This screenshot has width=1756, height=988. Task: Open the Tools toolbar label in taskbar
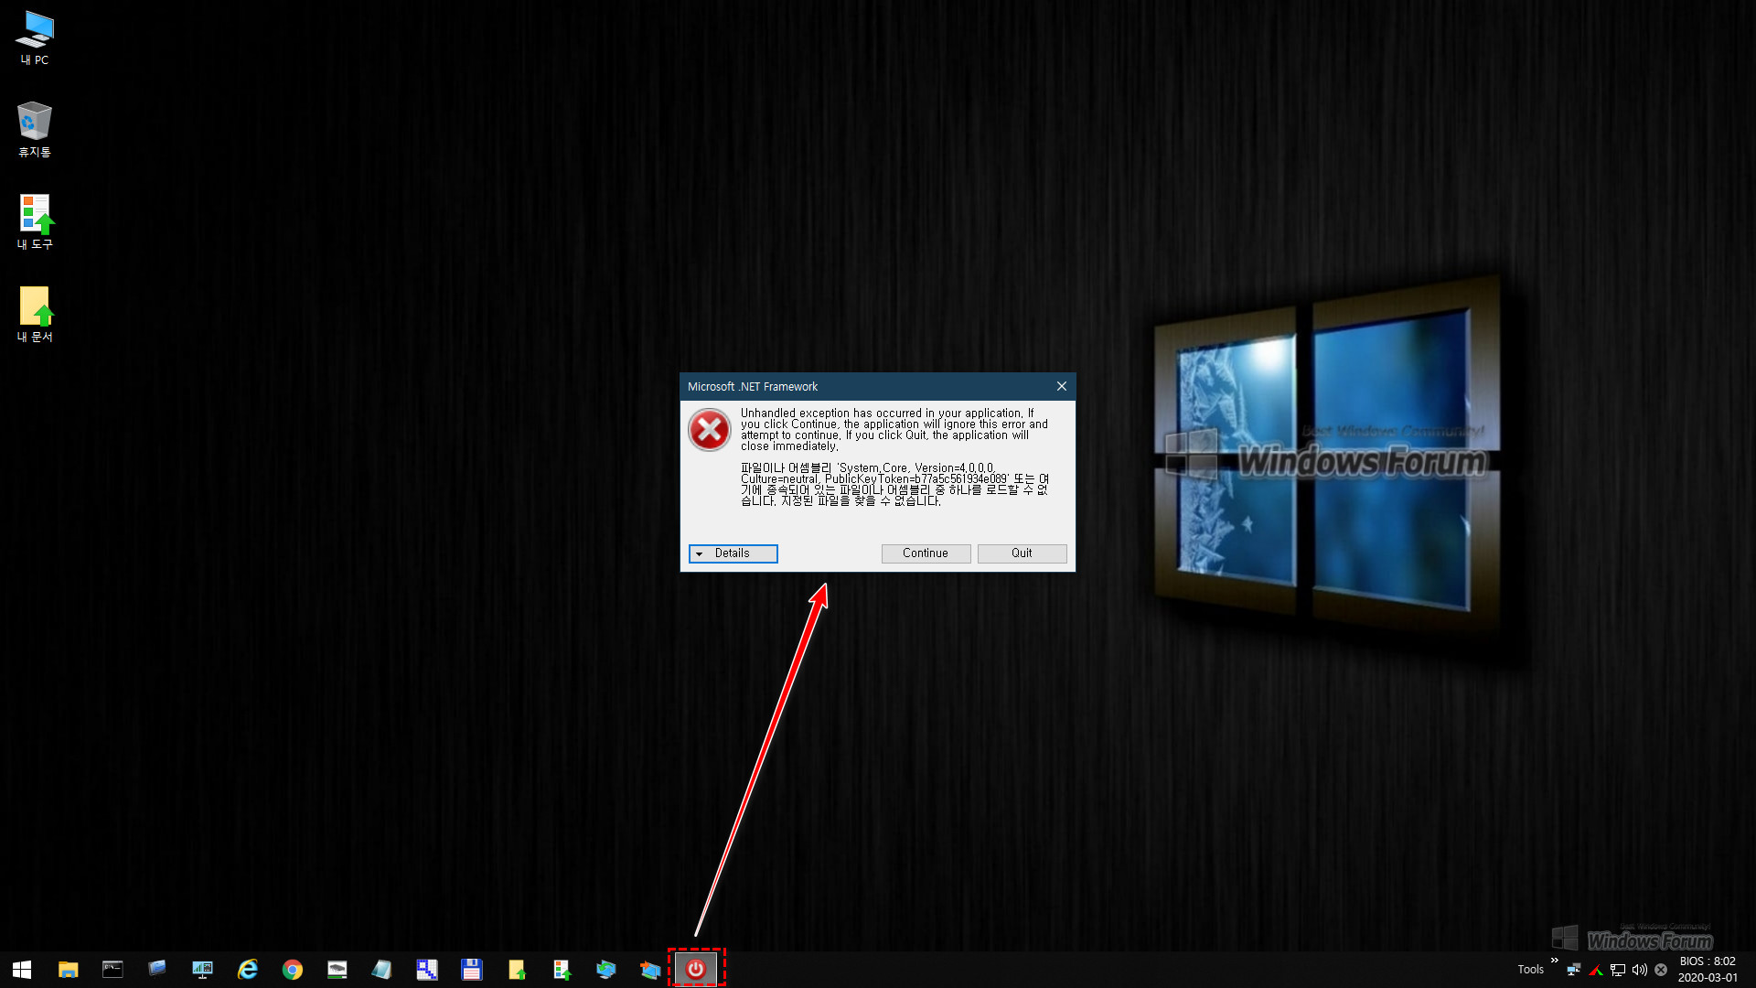[1530, 970]
